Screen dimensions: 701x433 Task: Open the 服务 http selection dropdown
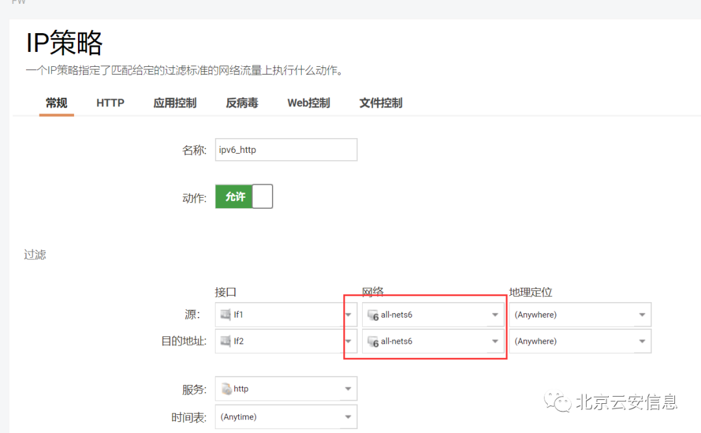pos(348,388)
